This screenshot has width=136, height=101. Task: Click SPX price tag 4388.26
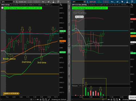tap(63, 31)
